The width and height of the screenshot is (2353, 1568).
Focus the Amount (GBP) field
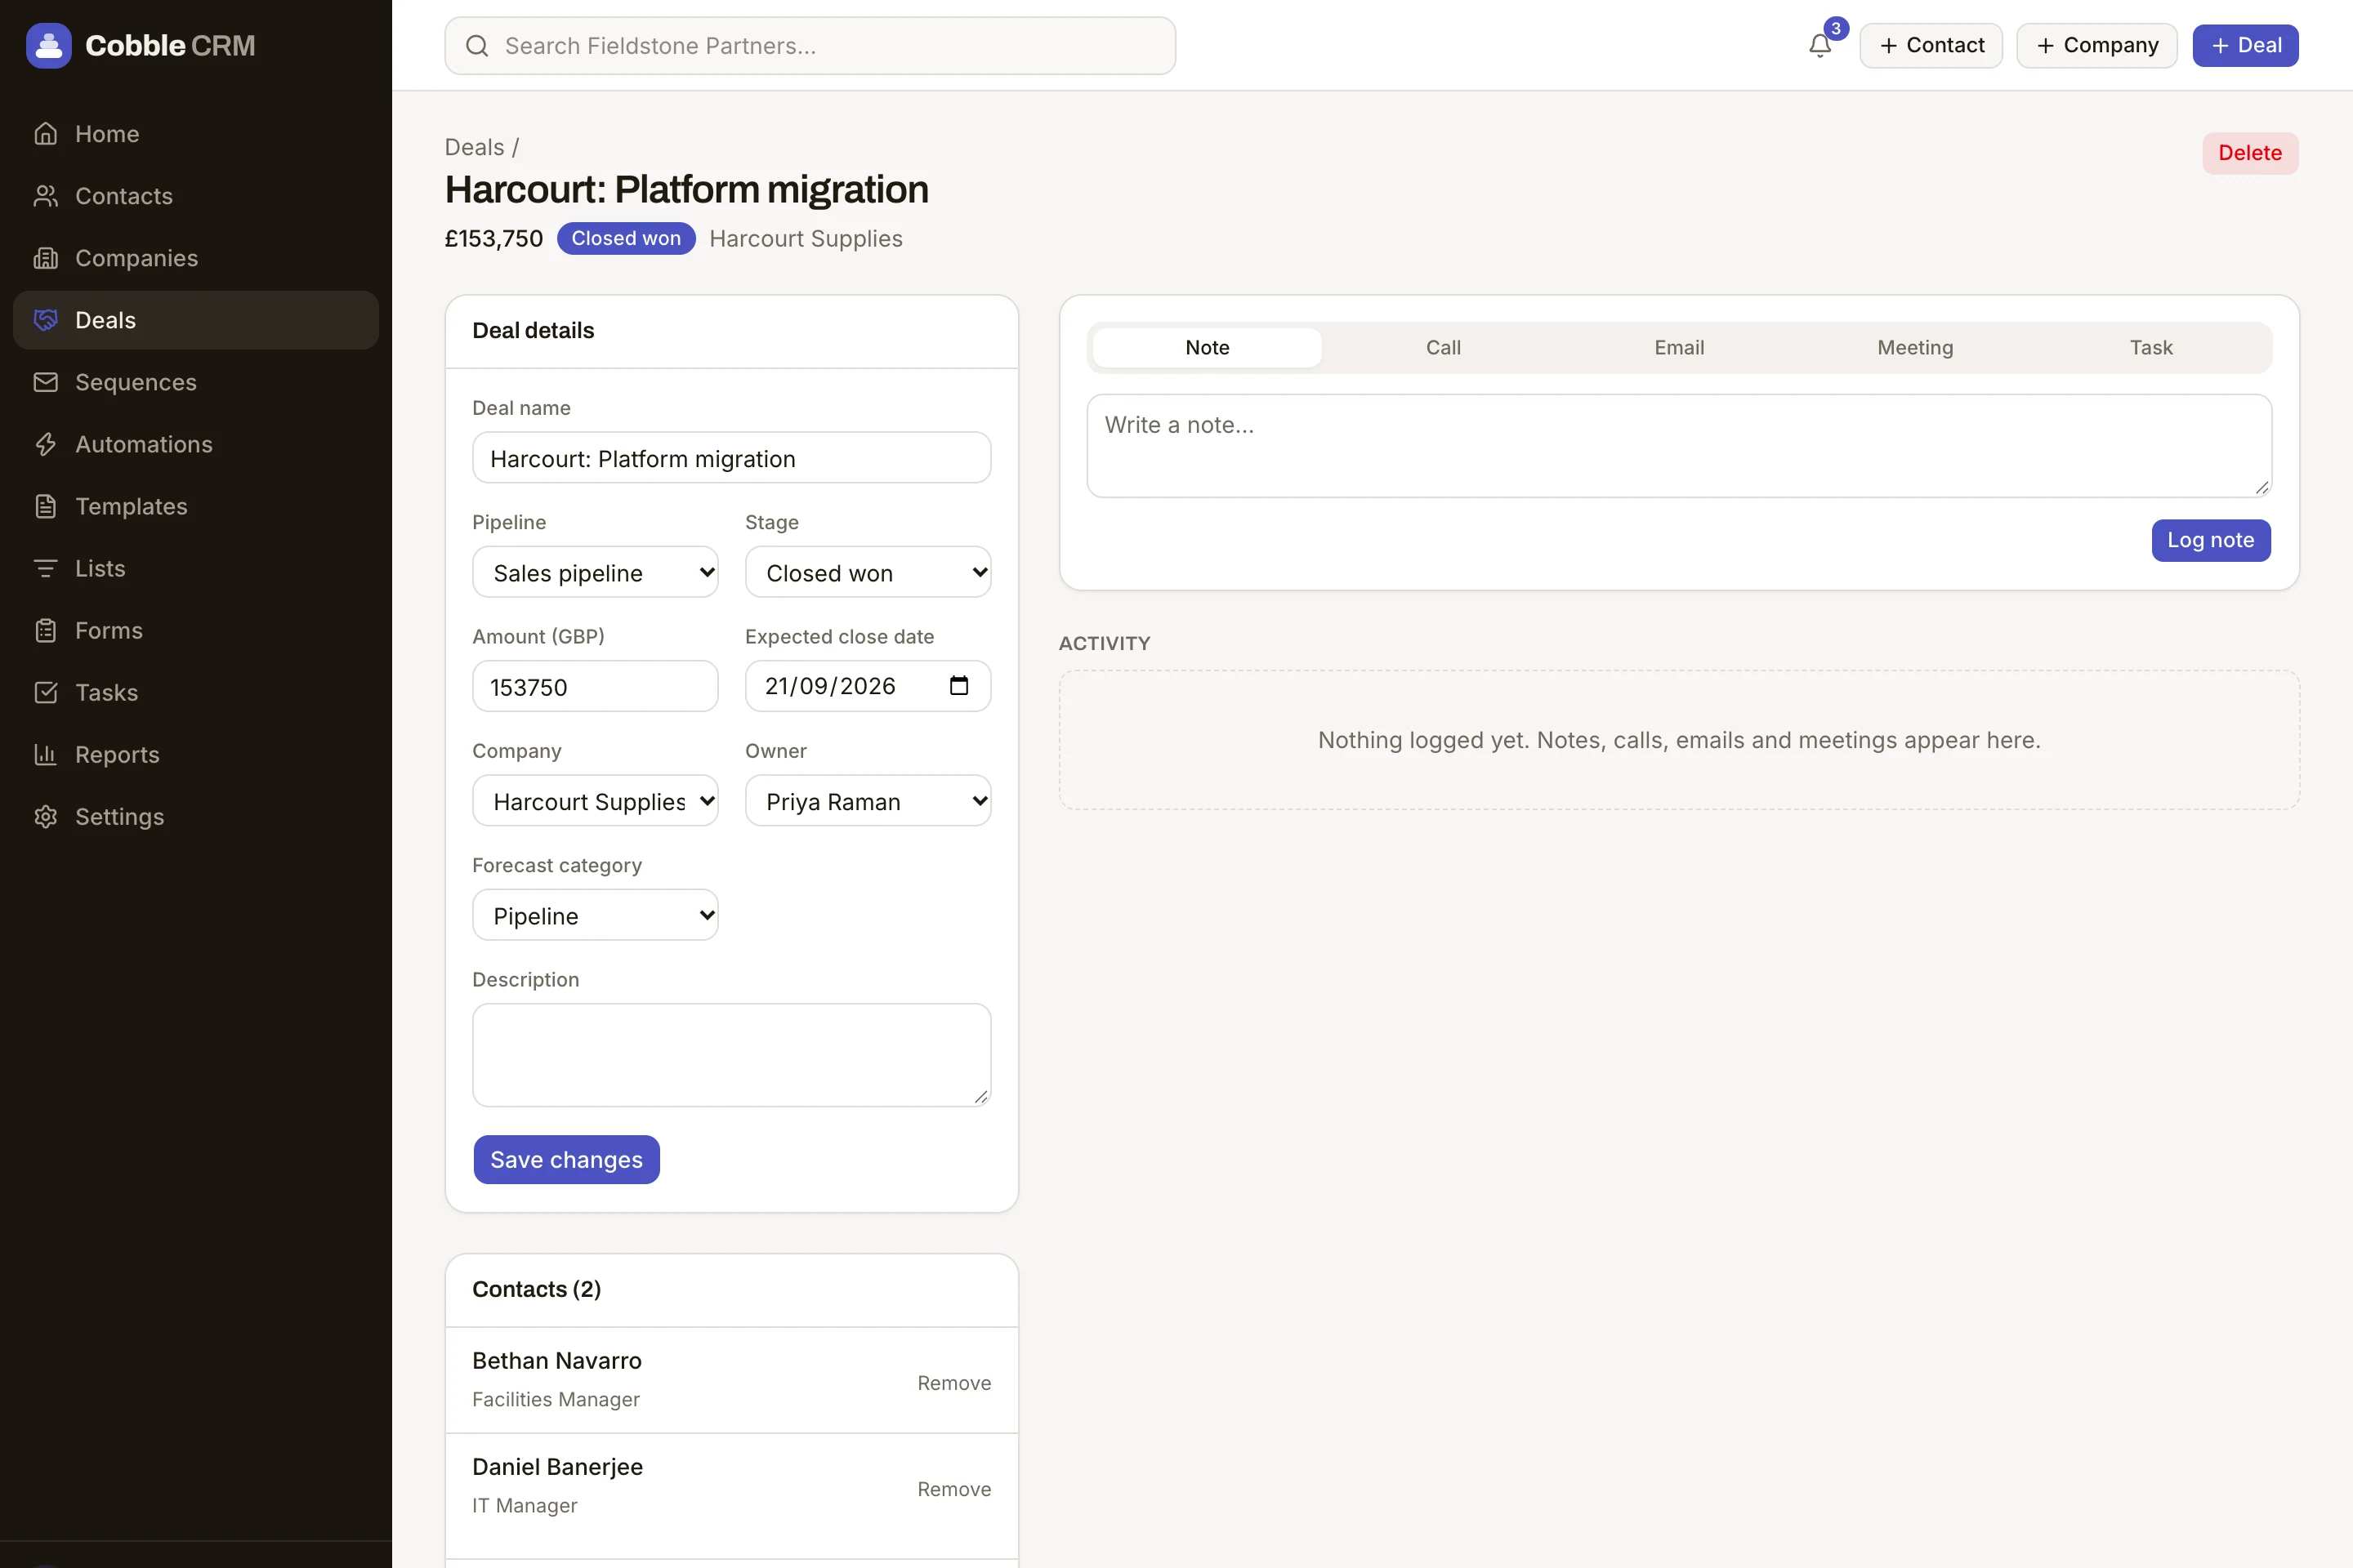pos(596,686)
